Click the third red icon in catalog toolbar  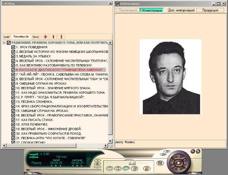61,37
